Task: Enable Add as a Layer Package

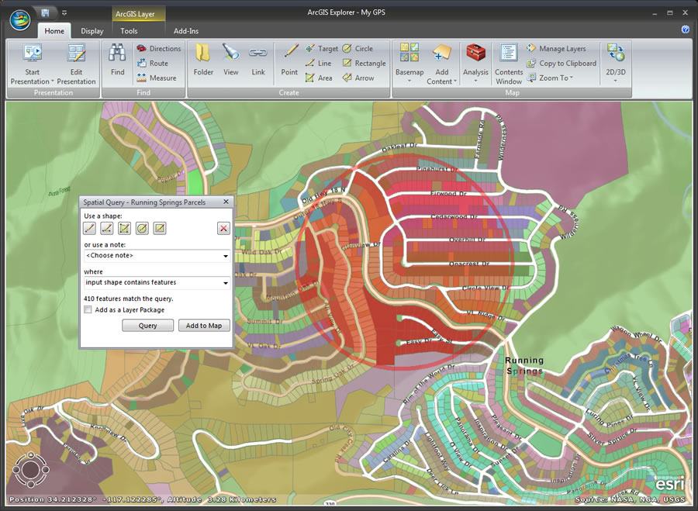Action: coord(88,310)
